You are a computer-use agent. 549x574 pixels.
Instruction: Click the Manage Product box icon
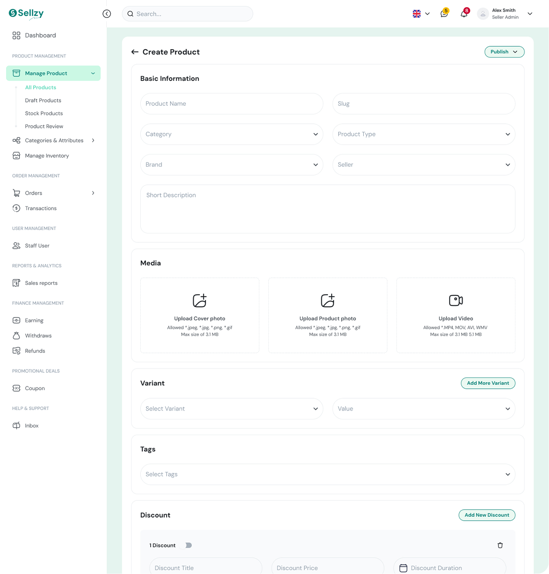17,73
